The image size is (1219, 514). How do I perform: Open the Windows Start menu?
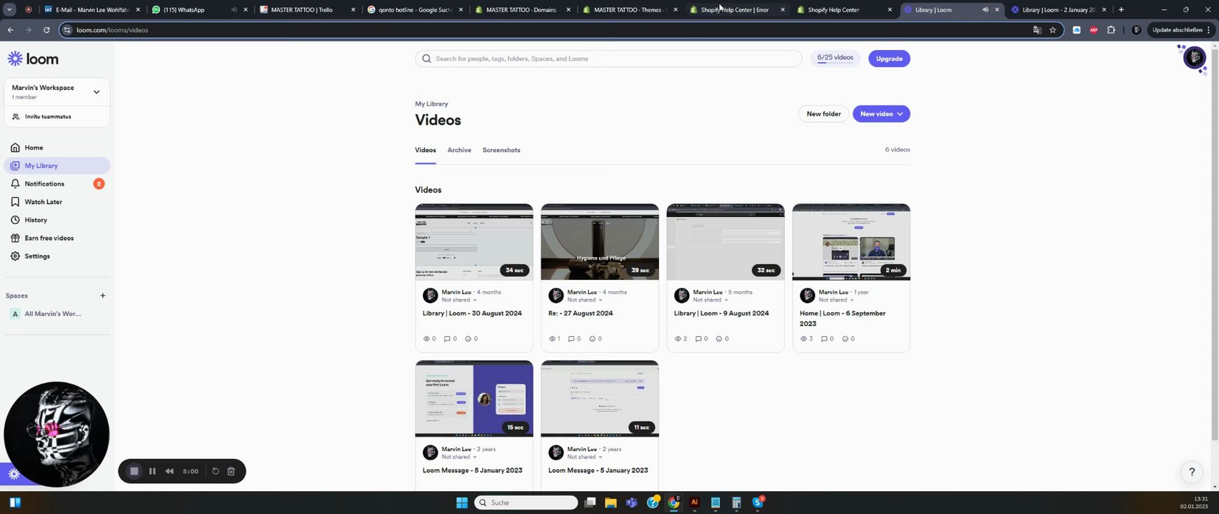(461, 503)
